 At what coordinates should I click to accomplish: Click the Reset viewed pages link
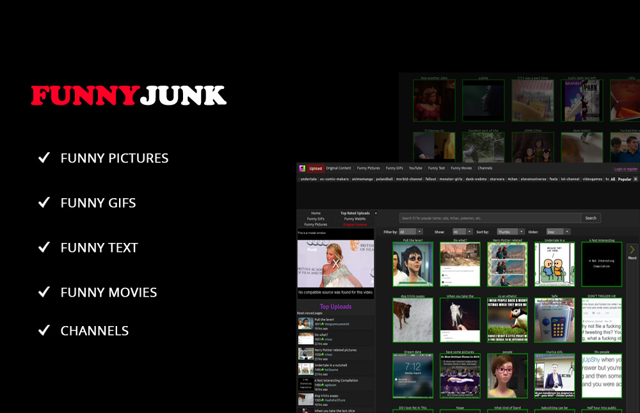tap(309, 313)
